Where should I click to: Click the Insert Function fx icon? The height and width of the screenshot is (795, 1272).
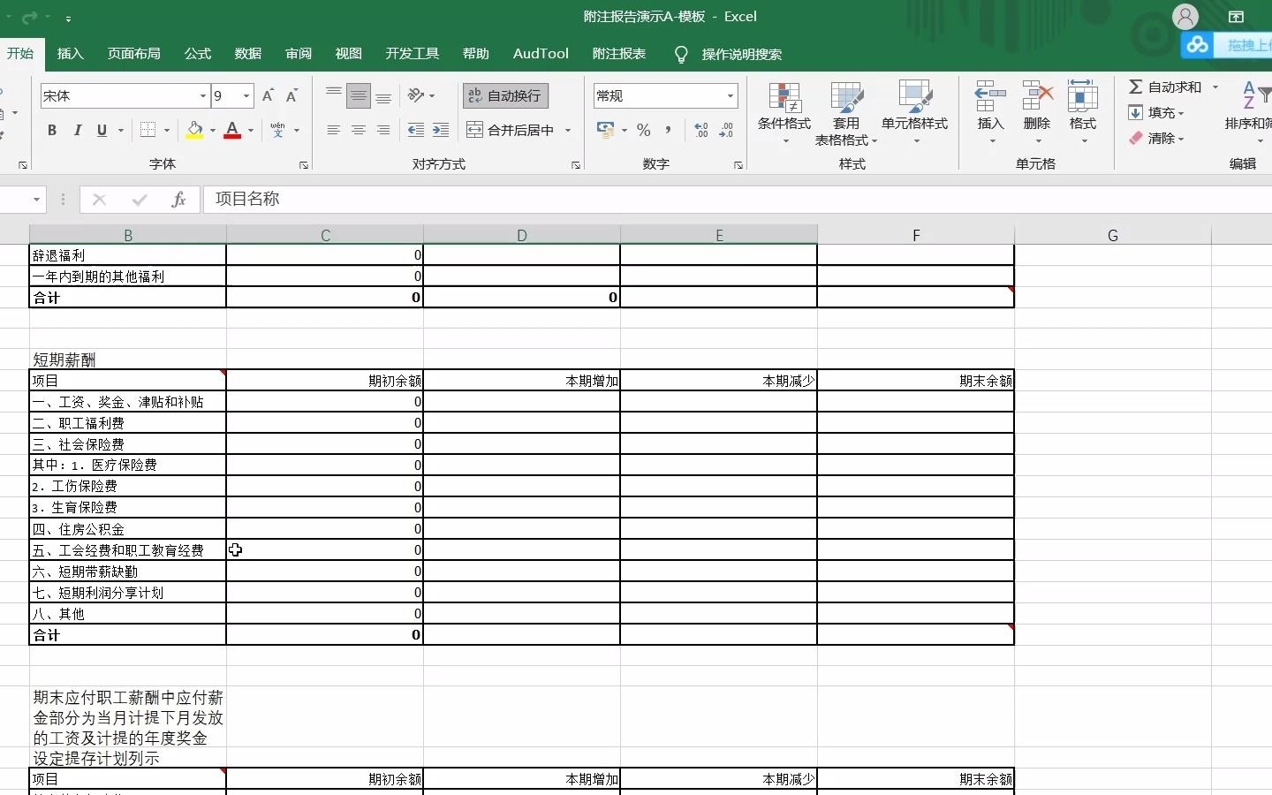pyautogui.click(x=178, y=200)
